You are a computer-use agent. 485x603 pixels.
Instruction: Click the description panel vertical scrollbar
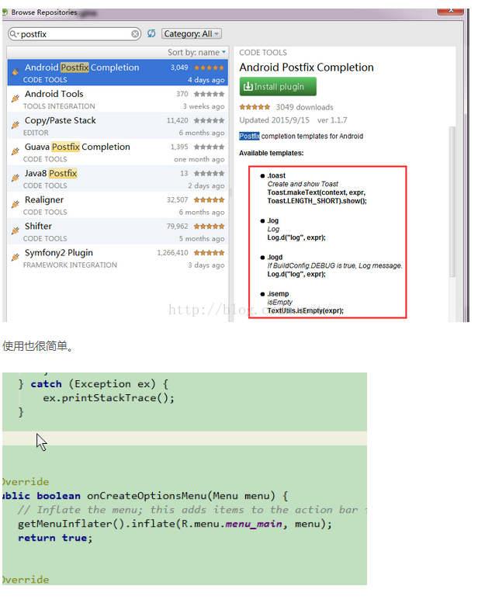[452, 202]
